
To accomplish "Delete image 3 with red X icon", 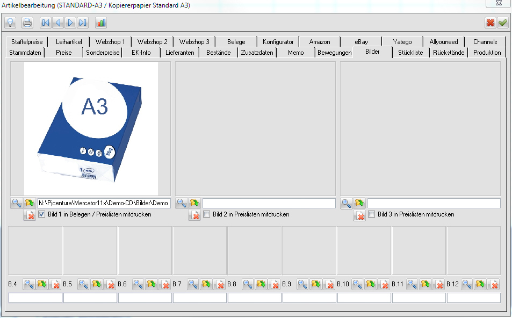I will click(x=359, y=215).
